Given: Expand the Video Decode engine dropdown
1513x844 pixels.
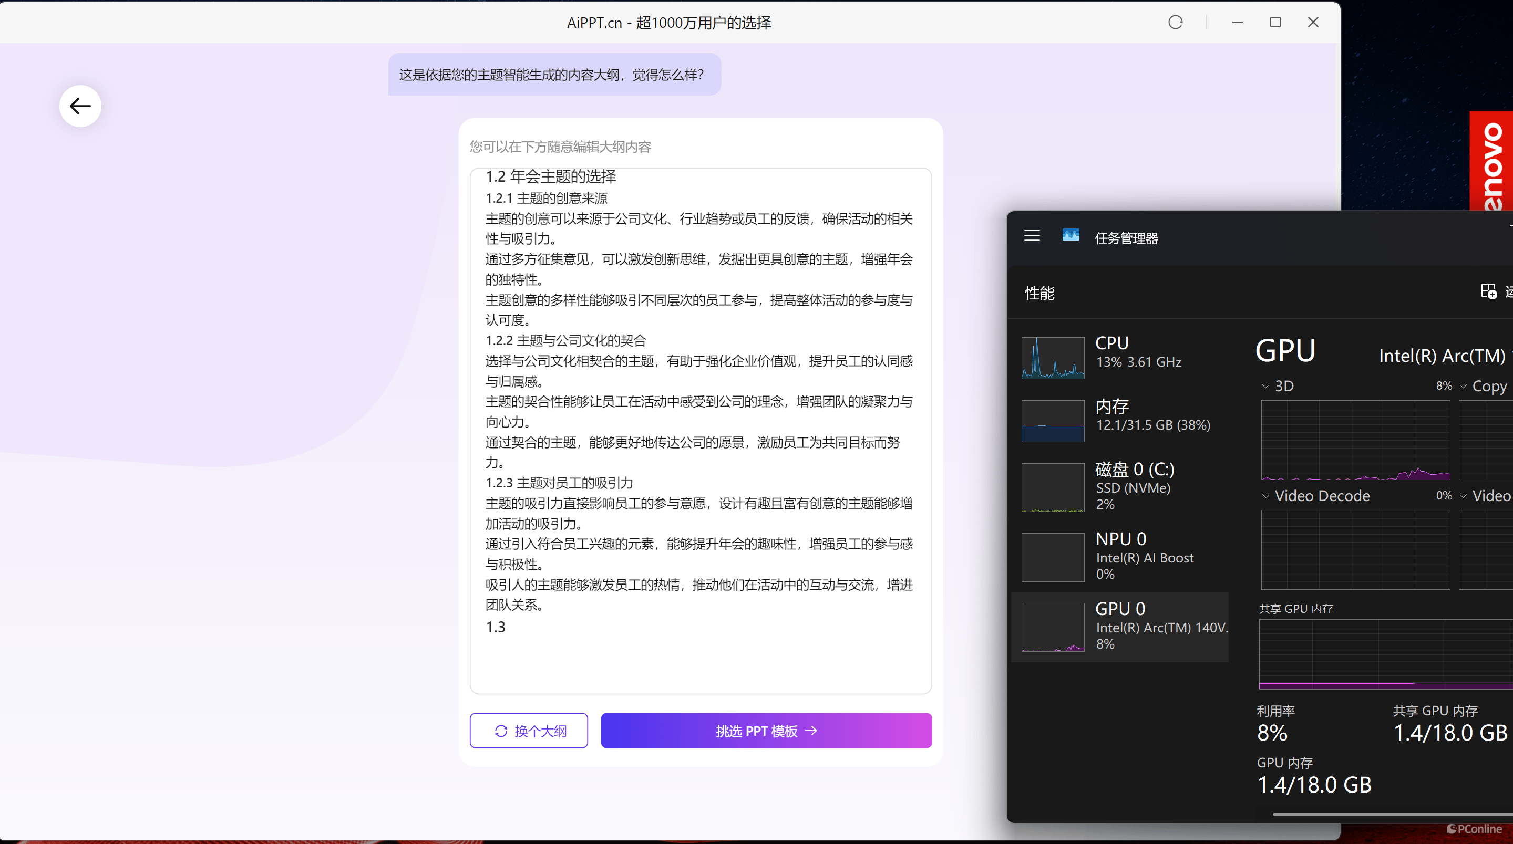Looking at the screenshot, I should [1267, 496].
